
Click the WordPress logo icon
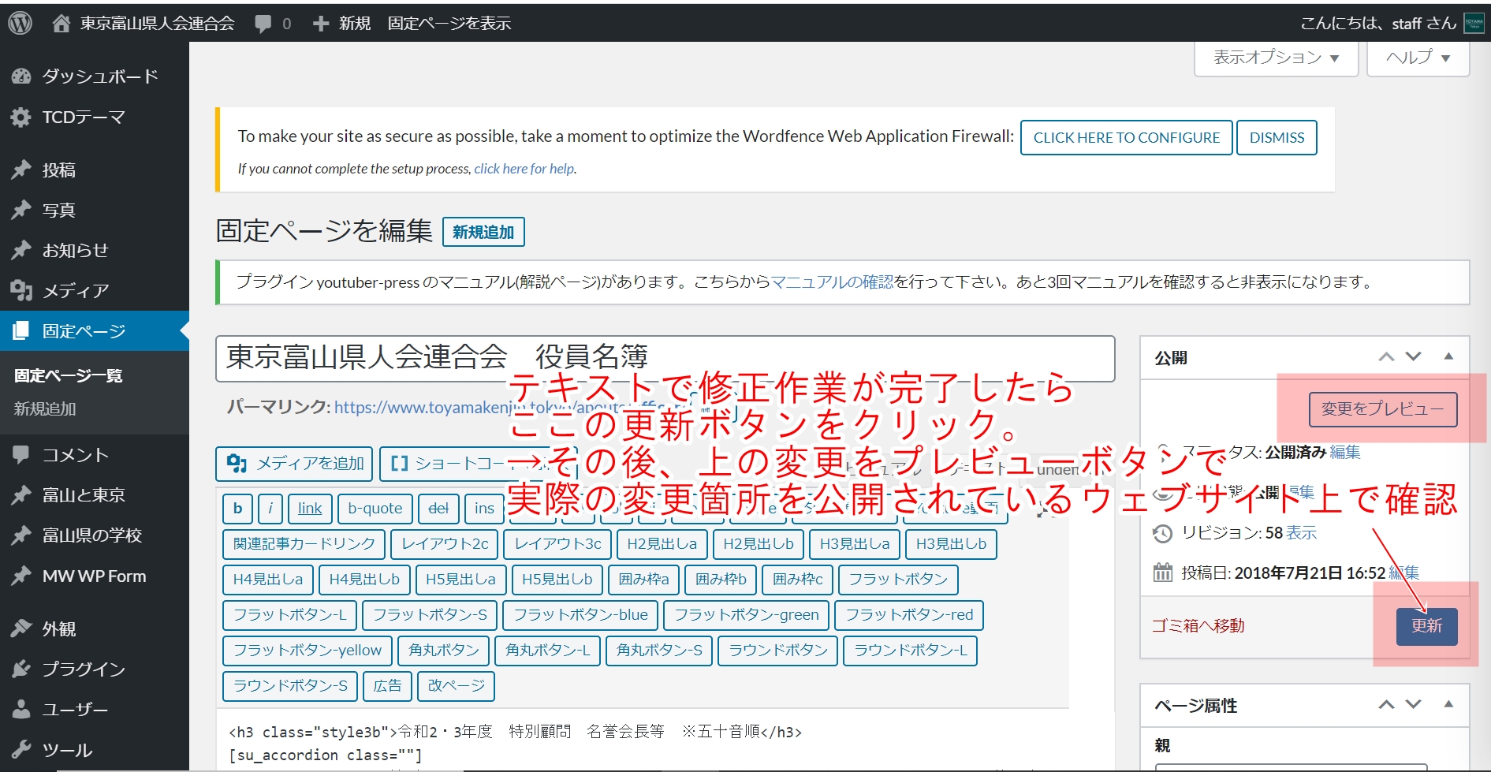tap(20, 23)
